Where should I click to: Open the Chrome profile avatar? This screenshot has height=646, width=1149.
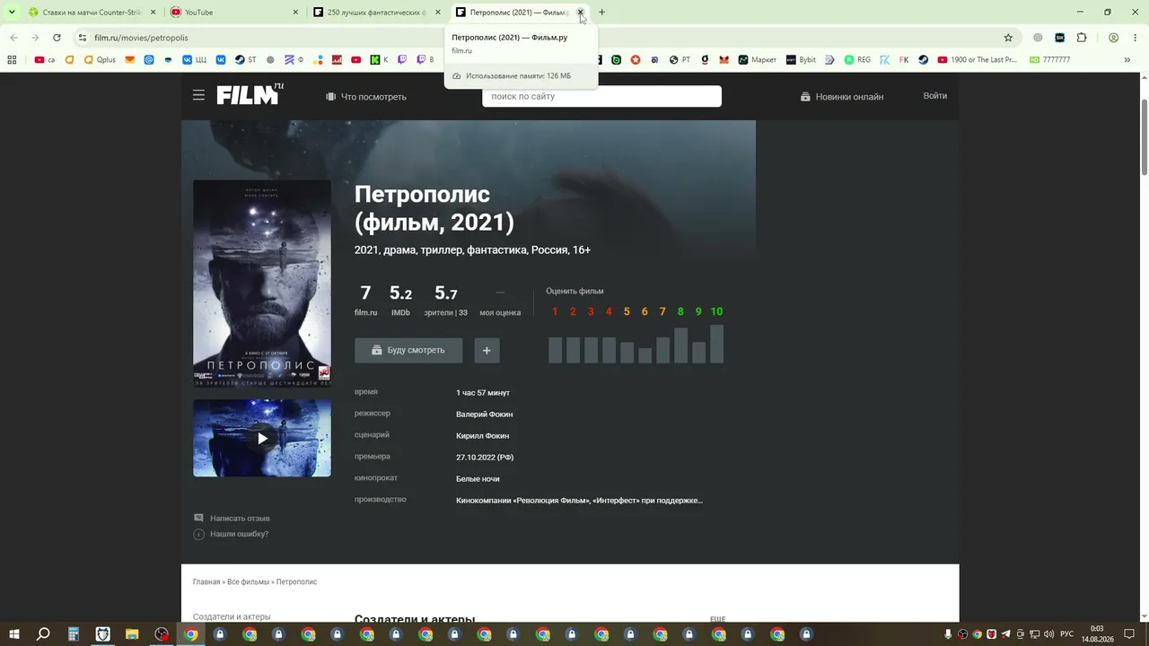coord(1113,38)
